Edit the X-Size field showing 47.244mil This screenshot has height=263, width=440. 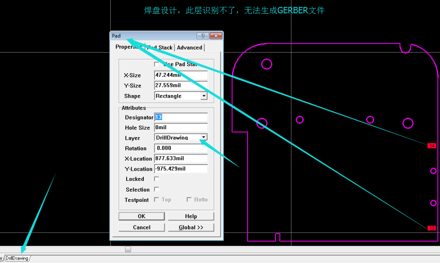pyautogui.click(x=181, y=75)
